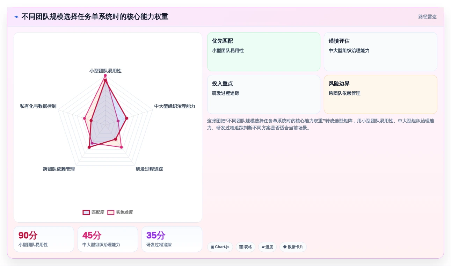
Task: Open the 风险边界 card
Action: [x=380, y=94]
